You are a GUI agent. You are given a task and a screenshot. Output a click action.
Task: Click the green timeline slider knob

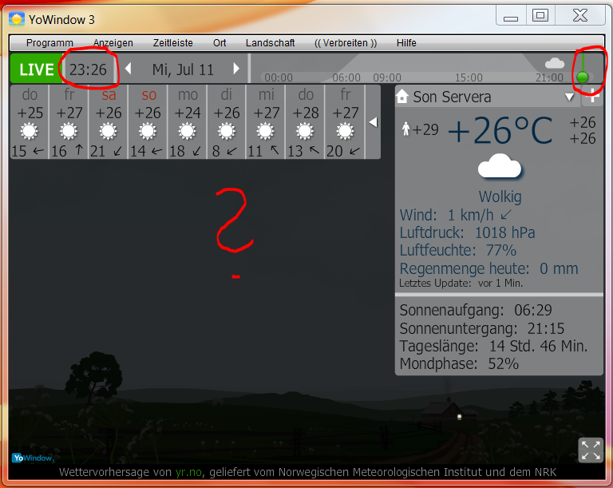pos(582,77)
